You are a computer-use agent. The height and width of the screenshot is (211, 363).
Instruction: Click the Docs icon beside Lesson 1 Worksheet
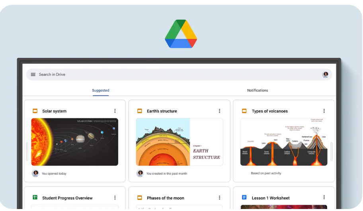point(244,198)
